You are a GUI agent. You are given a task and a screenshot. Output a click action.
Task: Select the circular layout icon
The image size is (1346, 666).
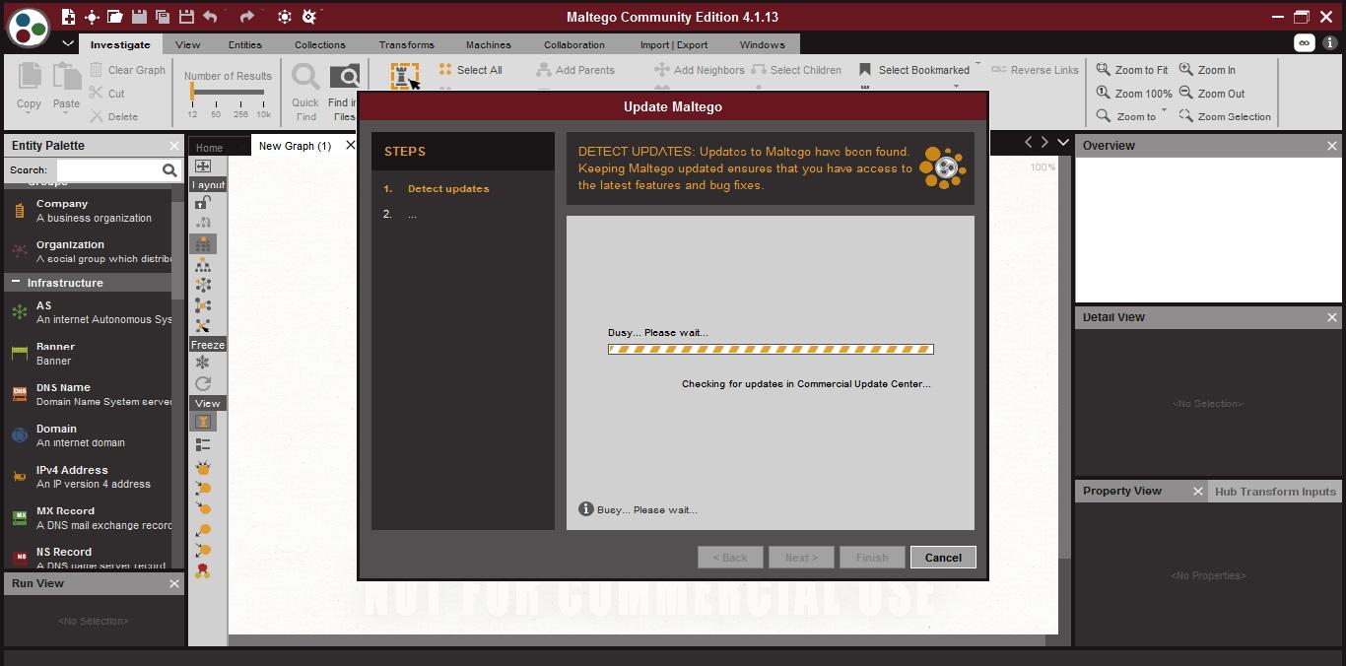(203, 286)
